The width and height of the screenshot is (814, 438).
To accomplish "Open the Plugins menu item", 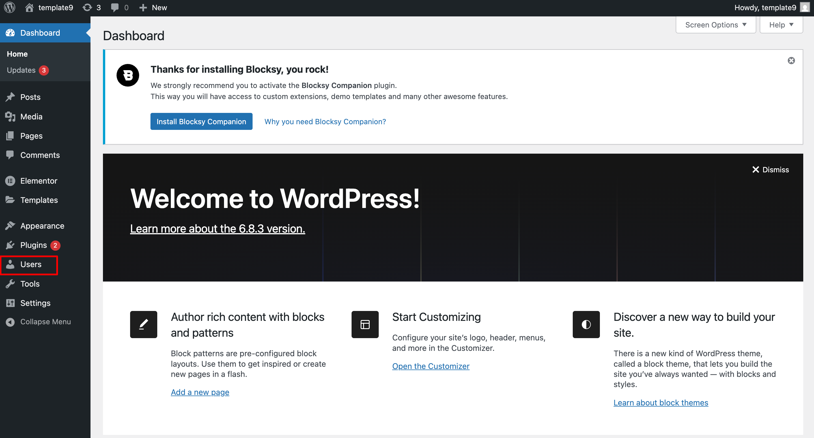I will (33, 245).
